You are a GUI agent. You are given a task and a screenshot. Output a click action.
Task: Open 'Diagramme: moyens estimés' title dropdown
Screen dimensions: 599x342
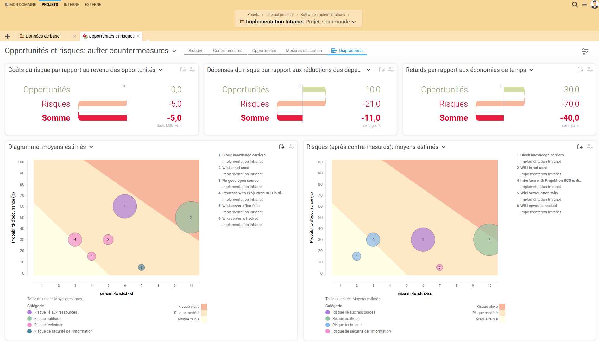(91, 147)
